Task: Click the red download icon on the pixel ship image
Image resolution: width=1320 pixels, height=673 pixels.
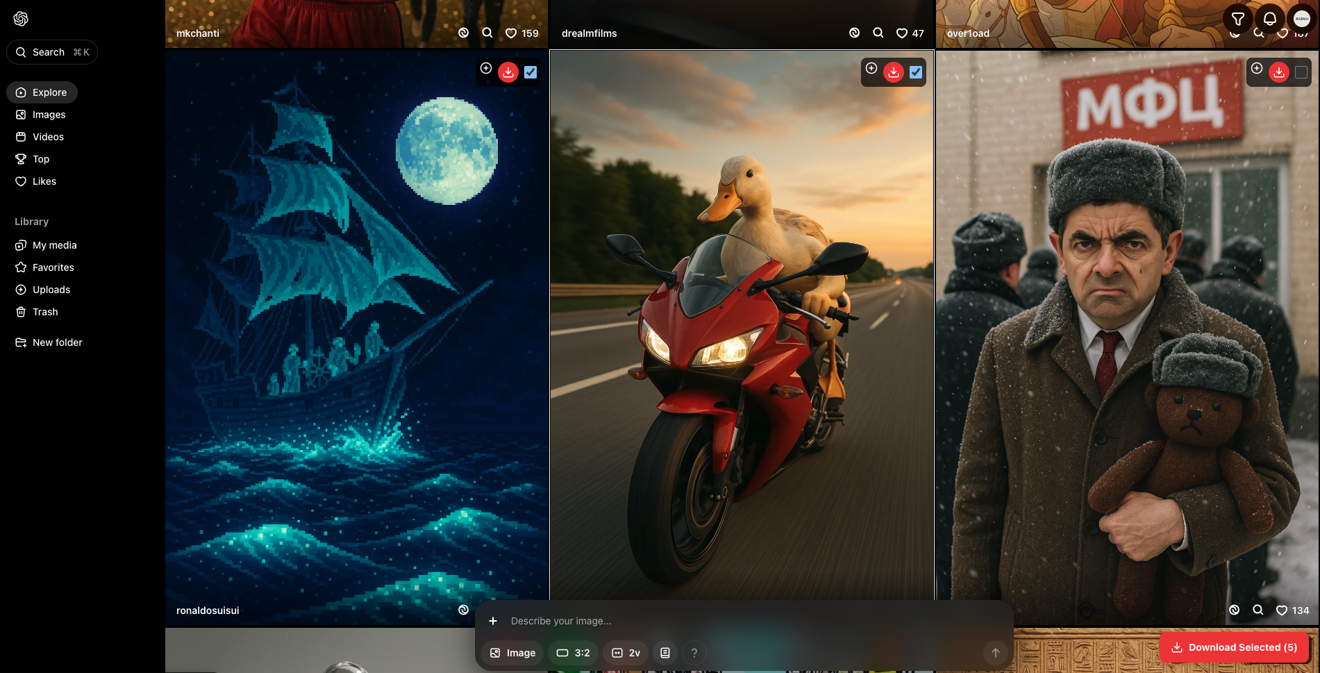Action: click(x=508, y=72)
